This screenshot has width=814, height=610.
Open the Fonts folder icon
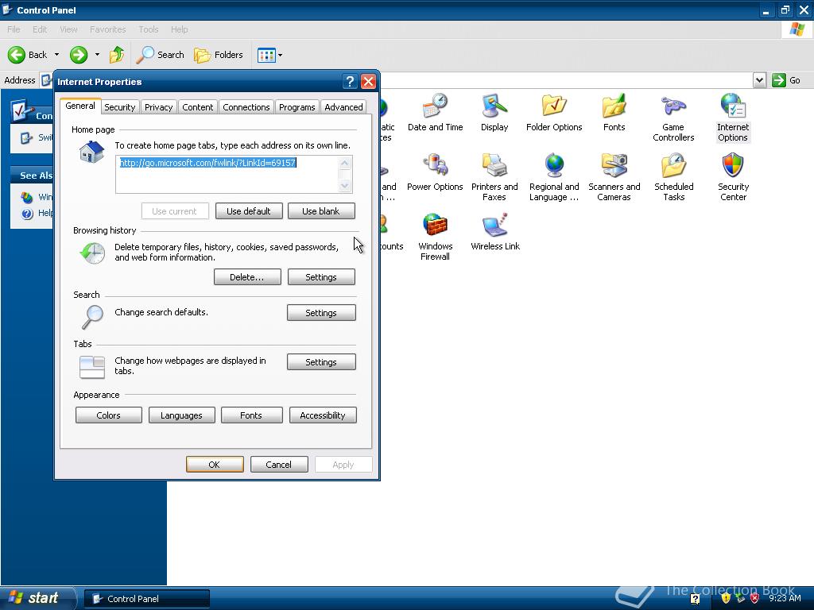pos(614,113)
